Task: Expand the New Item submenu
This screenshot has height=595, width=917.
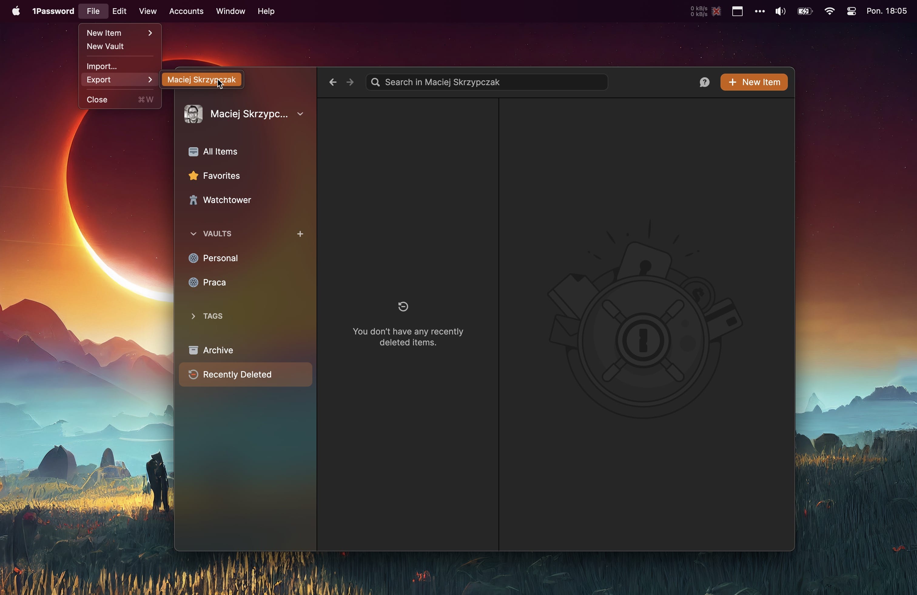Action: pyautogui.click(x=120, y=33)
